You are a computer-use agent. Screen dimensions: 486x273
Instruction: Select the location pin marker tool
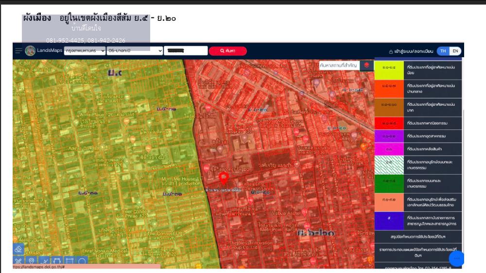pyautogui.click(x=31, y=262)
